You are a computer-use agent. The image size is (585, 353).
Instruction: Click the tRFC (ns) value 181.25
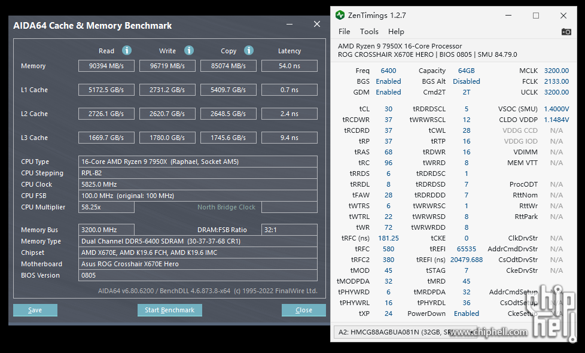pos(388,238)
